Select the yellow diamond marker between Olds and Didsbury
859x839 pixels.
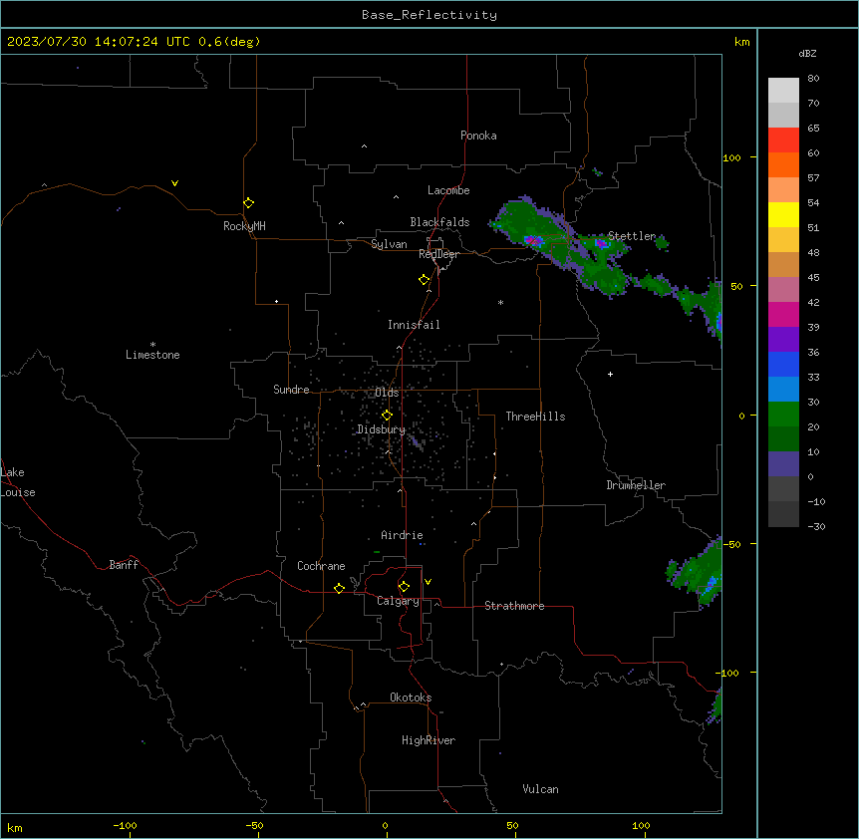pyautogui.click(x=387, y=416)
